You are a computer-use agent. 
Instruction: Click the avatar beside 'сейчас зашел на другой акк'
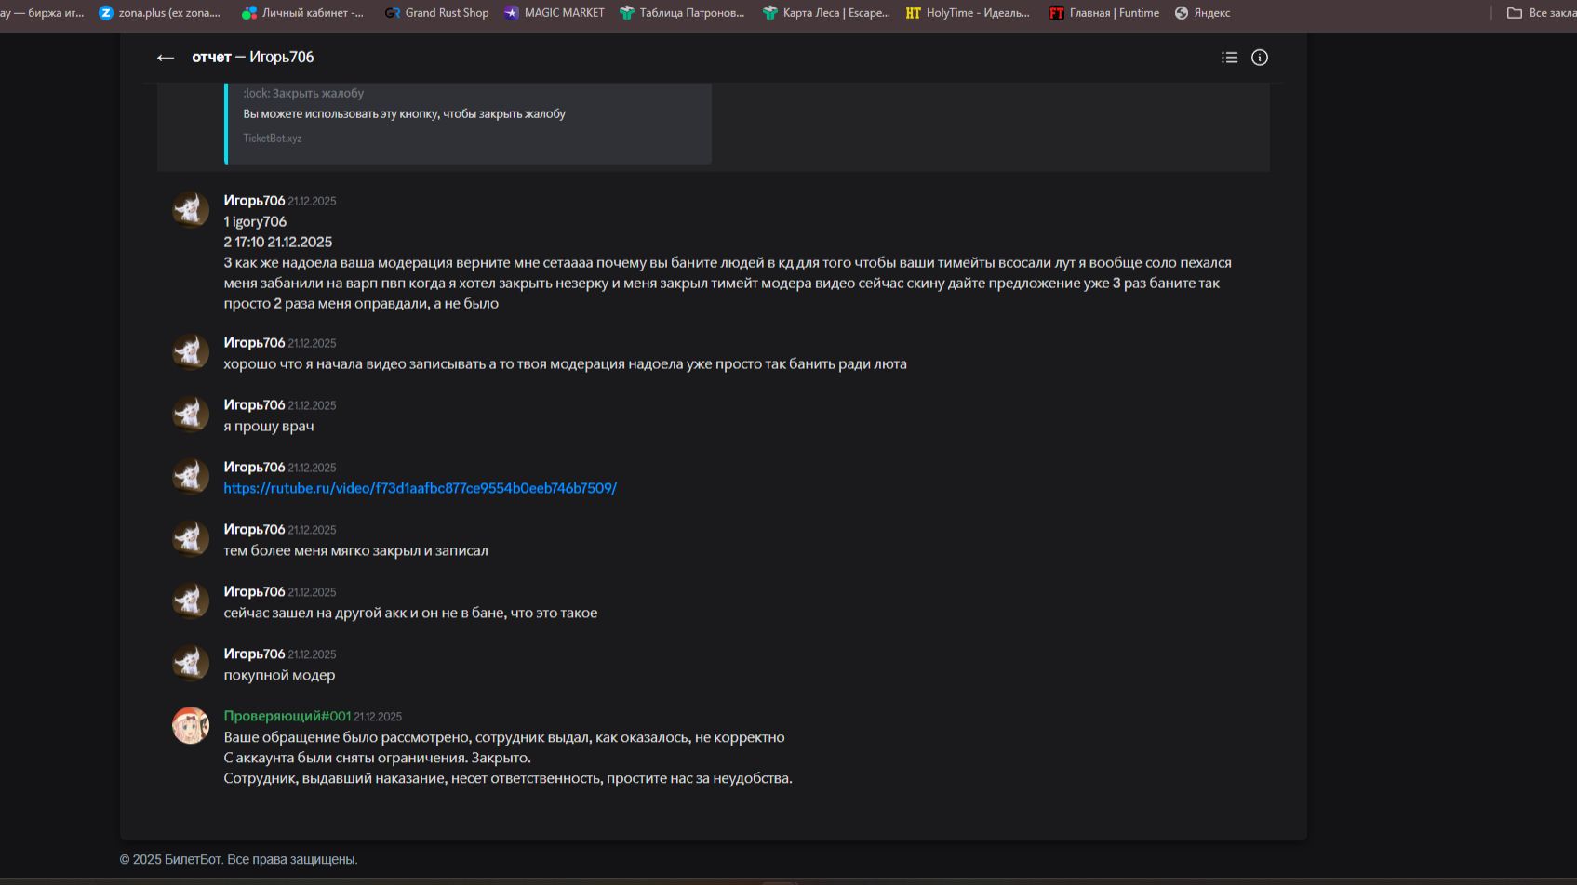191,601
